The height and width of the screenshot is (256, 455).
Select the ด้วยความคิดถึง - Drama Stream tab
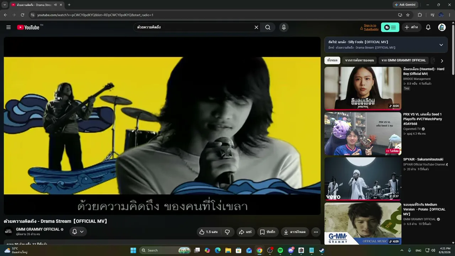coord(37,5)
